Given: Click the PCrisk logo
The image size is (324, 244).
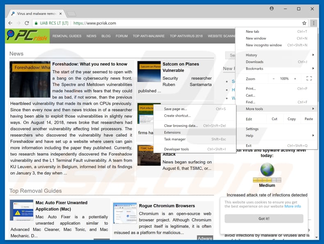Looking at the screenshot, I should (x=26, y=36).
